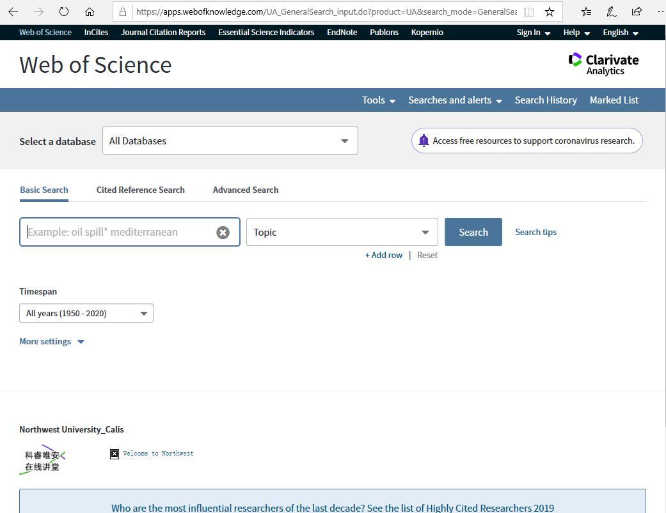The width and height of the screenshot is (666, 513).
Task: Open the Clarivate Analytics logo
Action: (602, 64)
